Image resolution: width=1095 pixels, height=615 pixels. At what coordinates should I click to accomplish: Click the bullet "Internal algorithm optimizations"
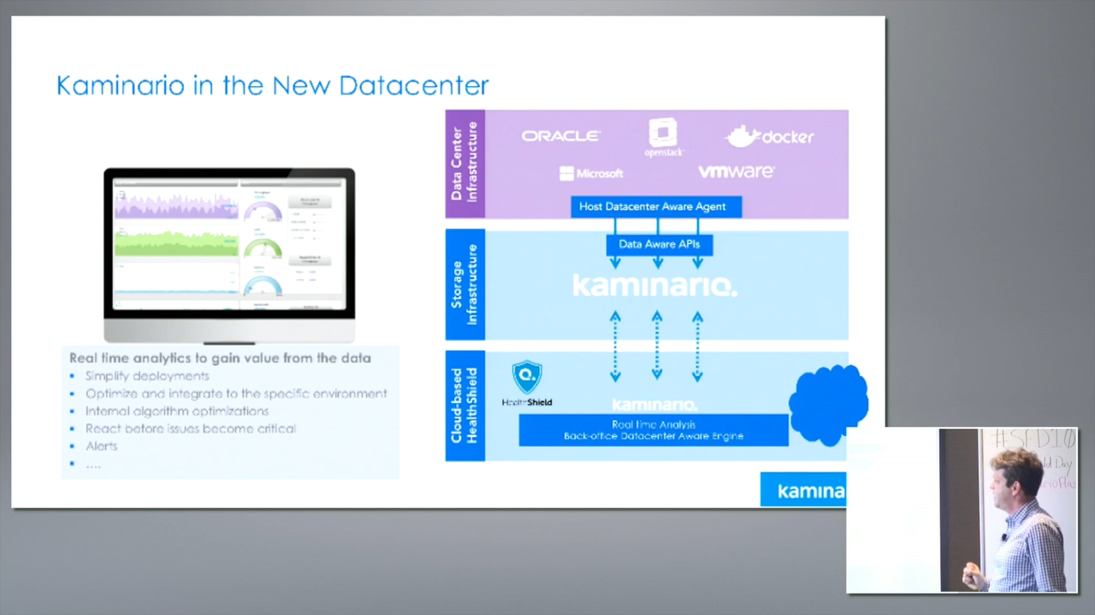pyautogui.click(x=177, y=411)
